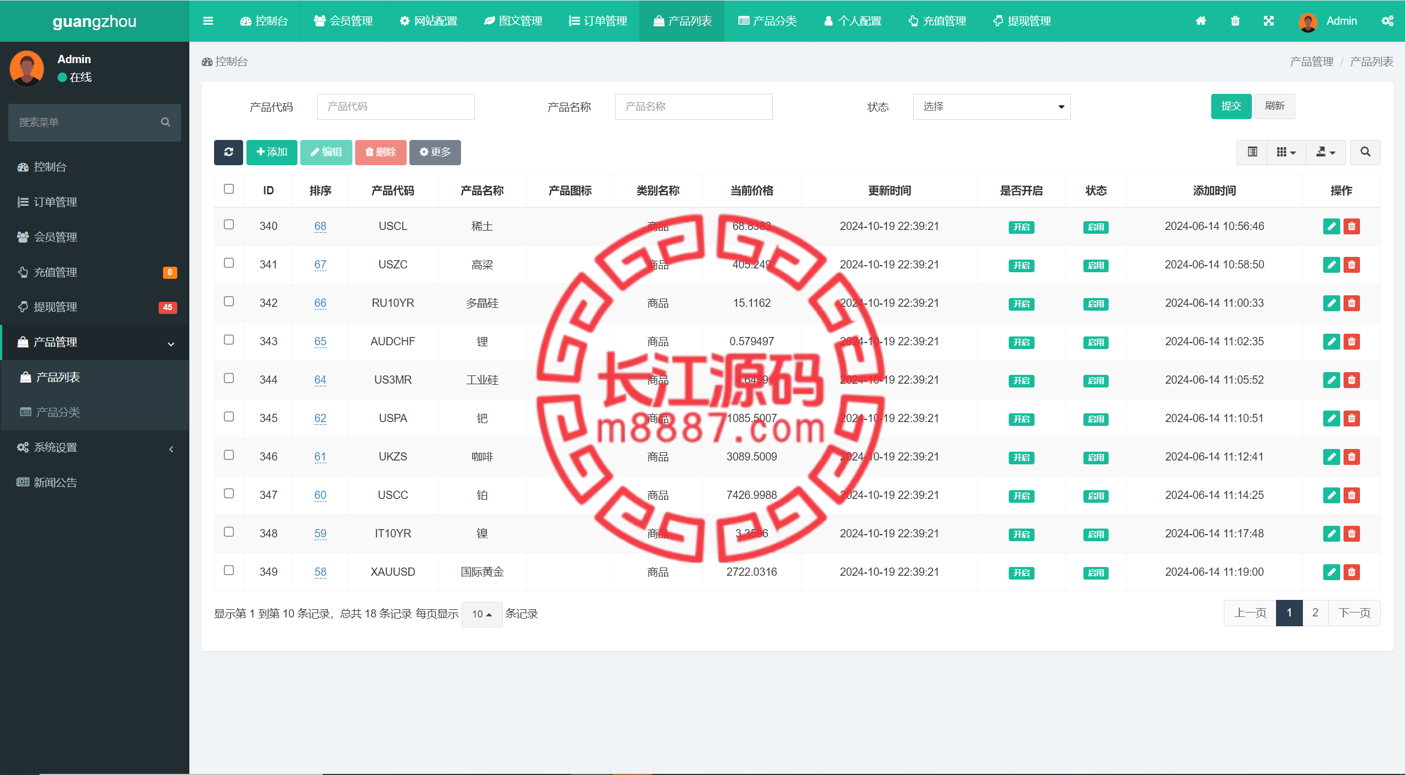Check the row checkbox for ID 342
This screenshot has height=775, width=1405.
point(229,301)
